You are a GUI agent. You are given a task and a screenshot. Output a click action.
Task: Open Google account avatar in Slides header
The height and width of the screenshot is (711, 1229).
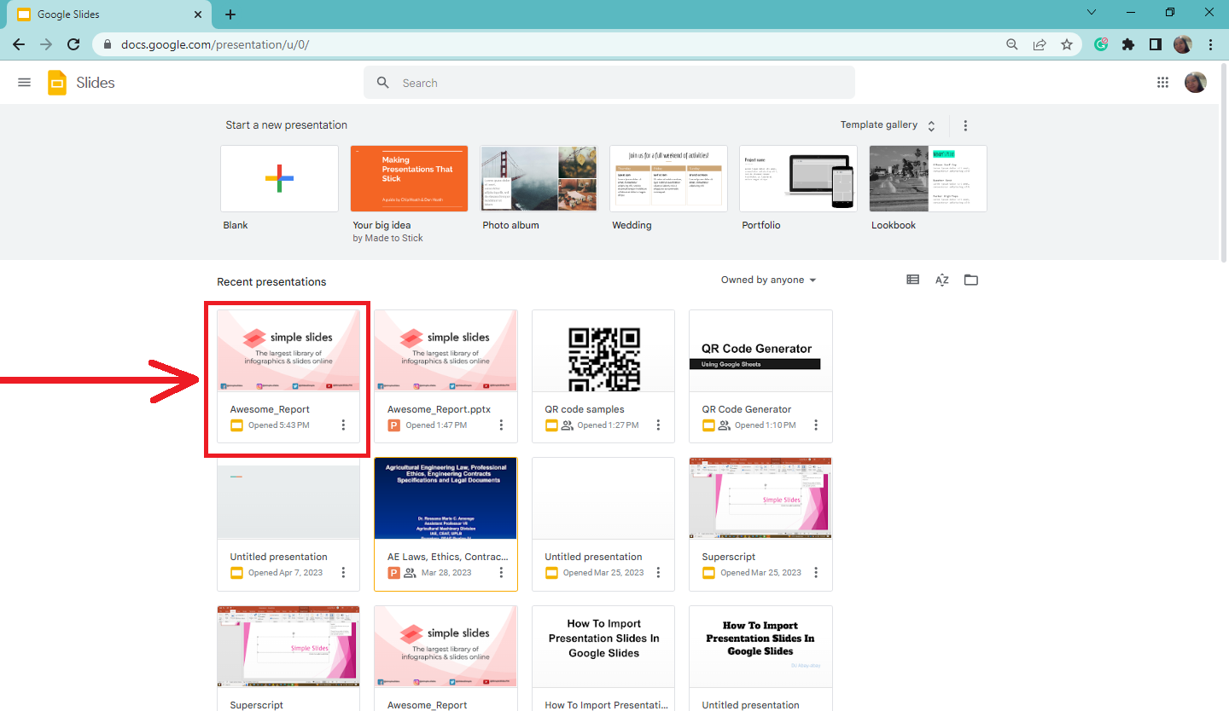1196,83
